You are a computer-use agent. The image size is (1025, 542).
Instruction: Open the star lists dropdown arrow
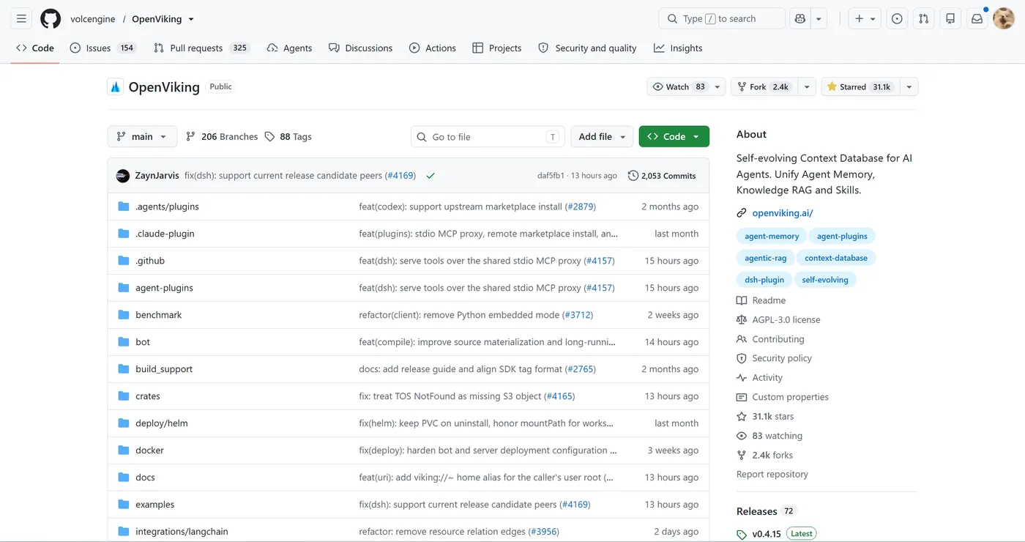coord(909,86)
